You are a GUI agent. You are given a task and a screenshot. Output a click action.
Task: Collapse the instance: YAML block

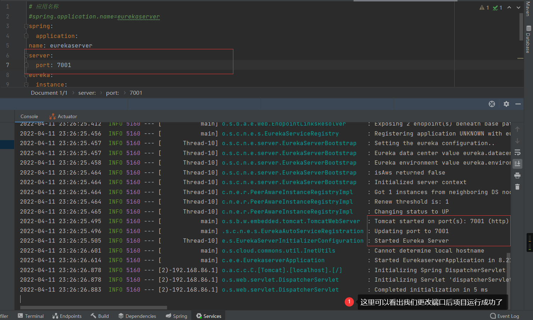(26, 85)
